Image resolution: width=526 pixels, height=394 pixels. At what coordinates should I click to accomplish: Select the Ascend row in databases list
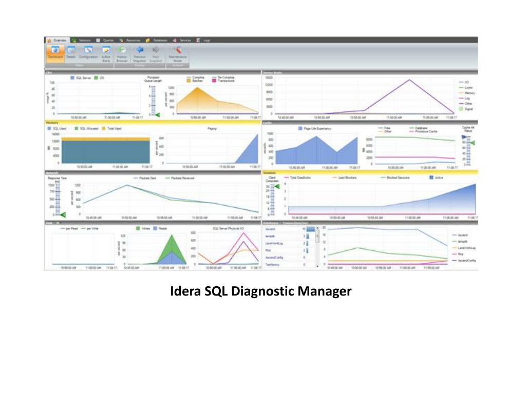point(290,229)
